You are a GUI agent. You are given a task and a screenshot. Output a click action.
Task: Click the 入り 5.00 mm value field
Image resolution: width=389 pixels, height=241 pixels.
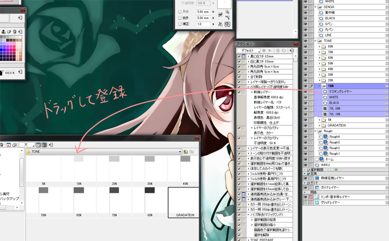click(x=203, y=12)
